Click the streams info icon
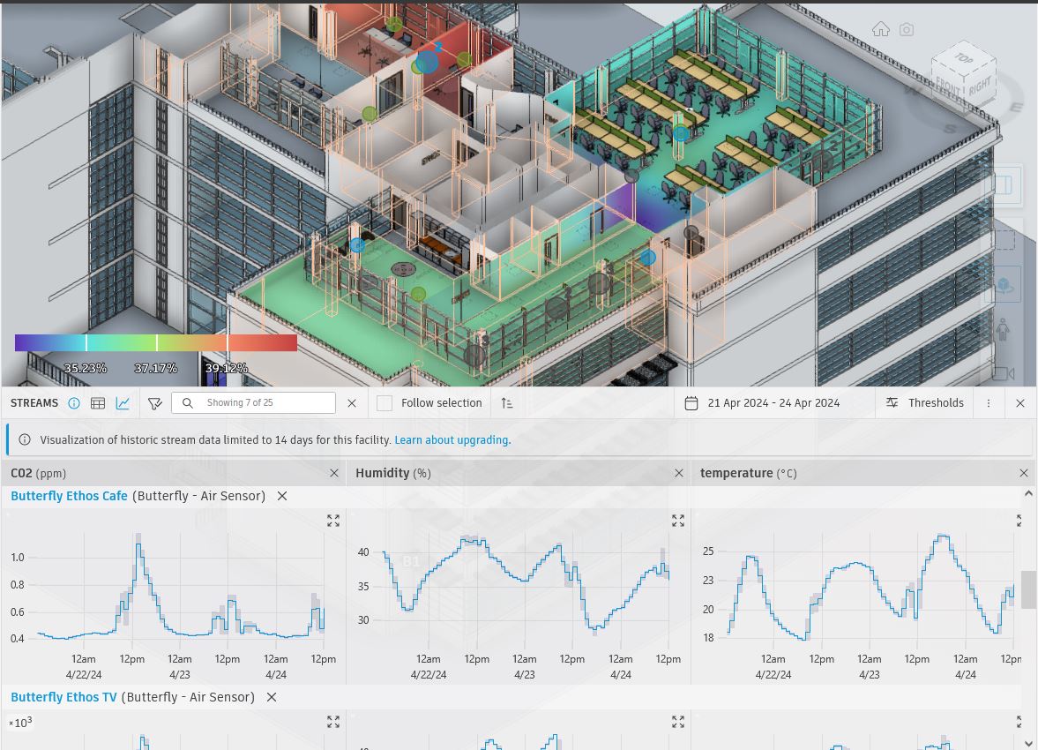Screen dimensions: 1038x750 click(74, 403)
